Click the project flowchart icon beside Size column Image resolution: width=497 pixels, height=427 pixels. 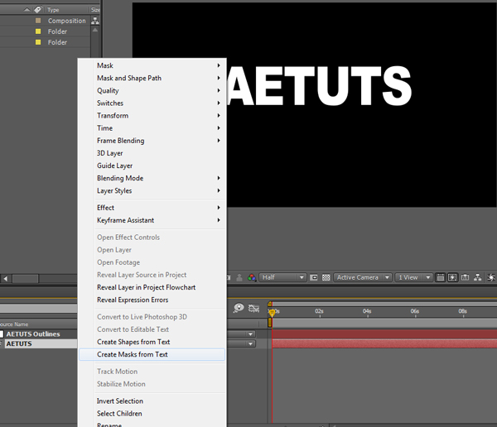click(x=94, y=21)
